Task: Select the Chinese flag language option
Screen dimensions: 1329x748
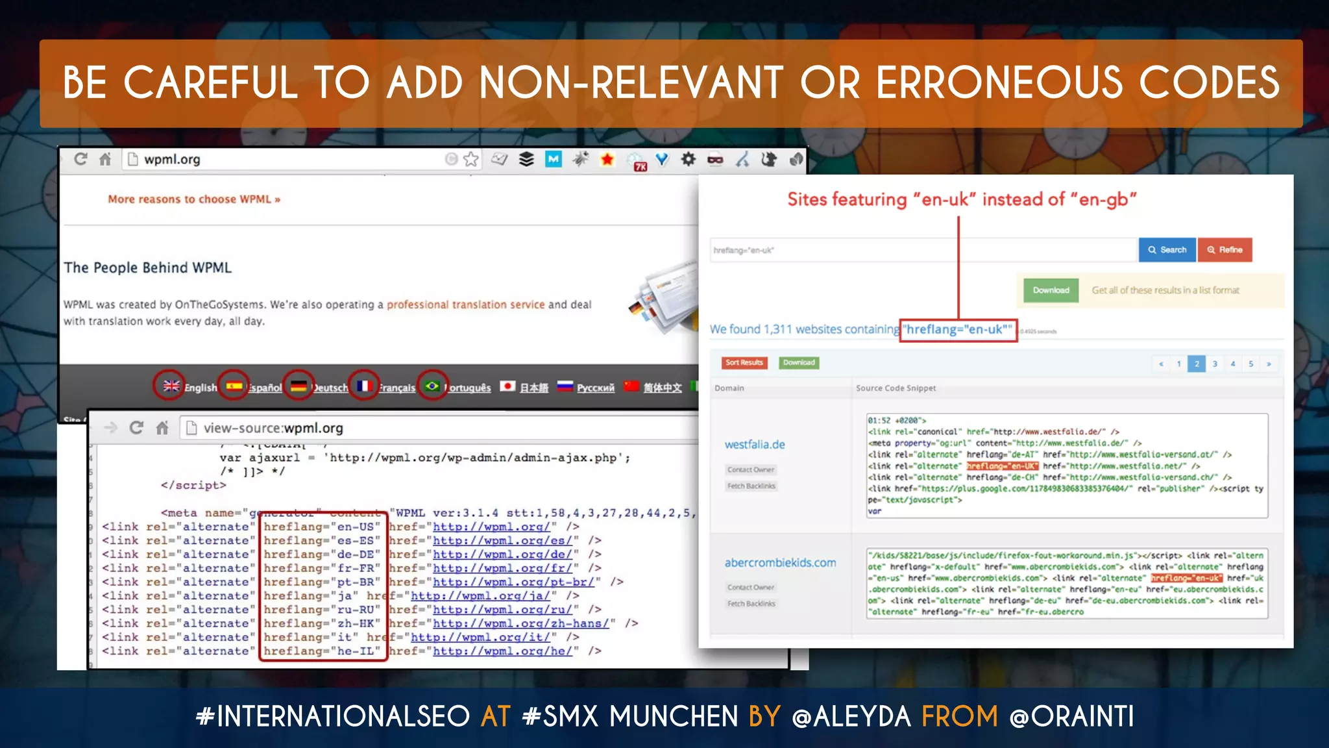Action: pos(631,386)
